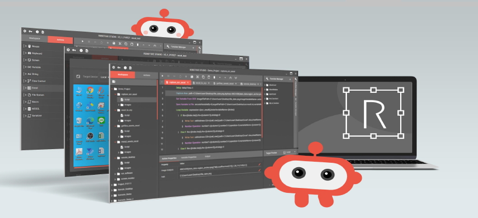Click the scissors cut icon in Demo_Project toolbar
This screenshot has width=478, height=218.
[x=197, y=77]
